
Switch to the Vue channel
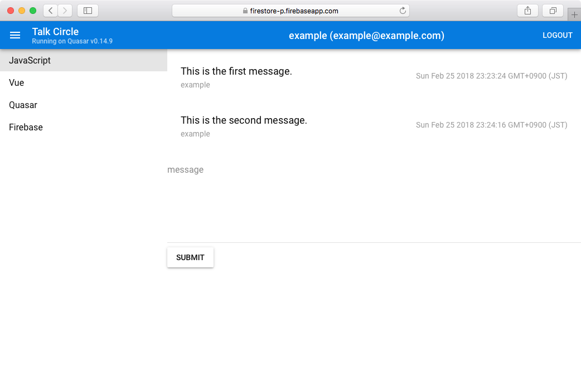coord(84,82)
